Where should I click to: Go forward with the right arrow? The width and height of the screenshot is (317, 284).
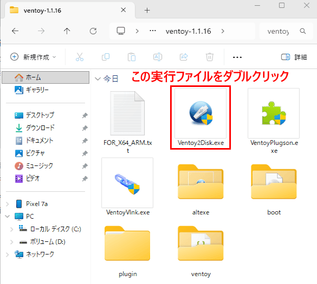[41, 31]
